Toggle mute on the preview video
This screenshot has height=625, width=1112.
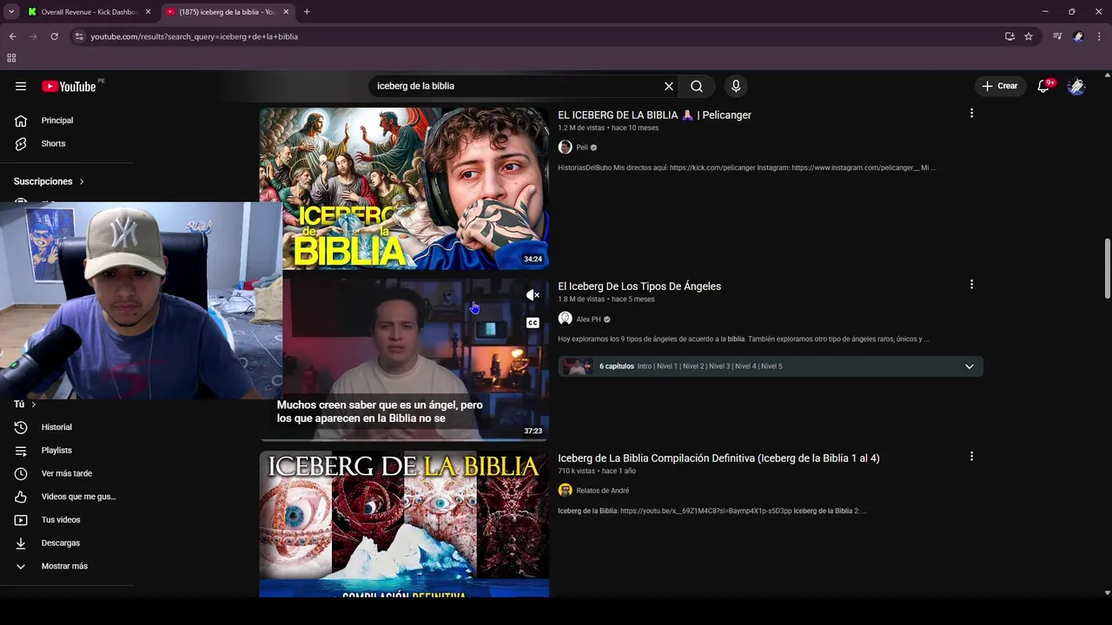click(533, 295)
